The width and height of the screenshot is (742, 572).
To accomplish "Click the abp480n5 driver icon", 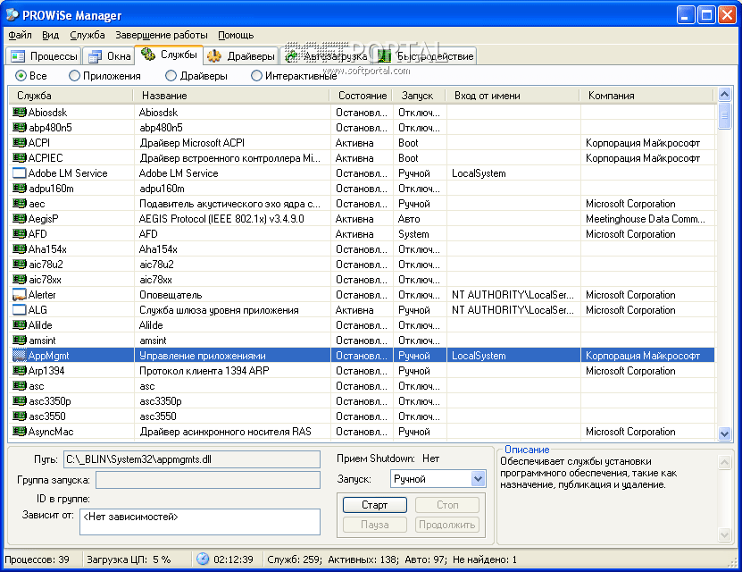I will point(19,128).
